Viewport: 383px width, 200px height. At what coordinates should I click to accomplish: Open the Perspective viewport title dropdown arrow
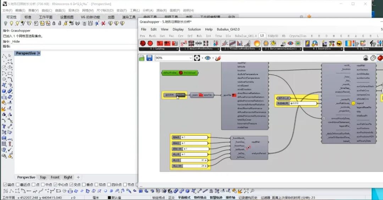tap(39, 53)
